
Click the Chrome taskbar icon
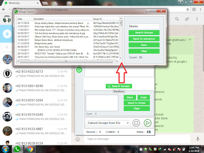(30, 149)
